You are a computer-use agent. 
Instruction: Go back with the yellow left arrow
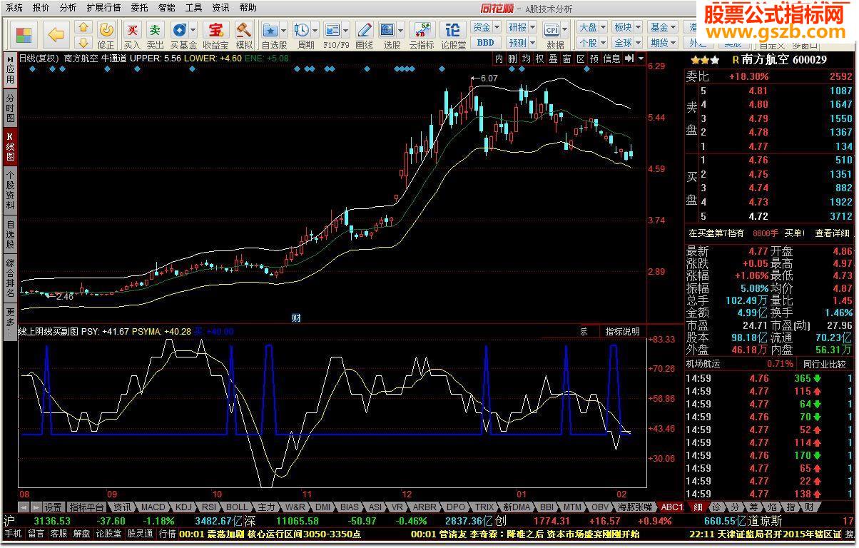[x=56, y=34]
